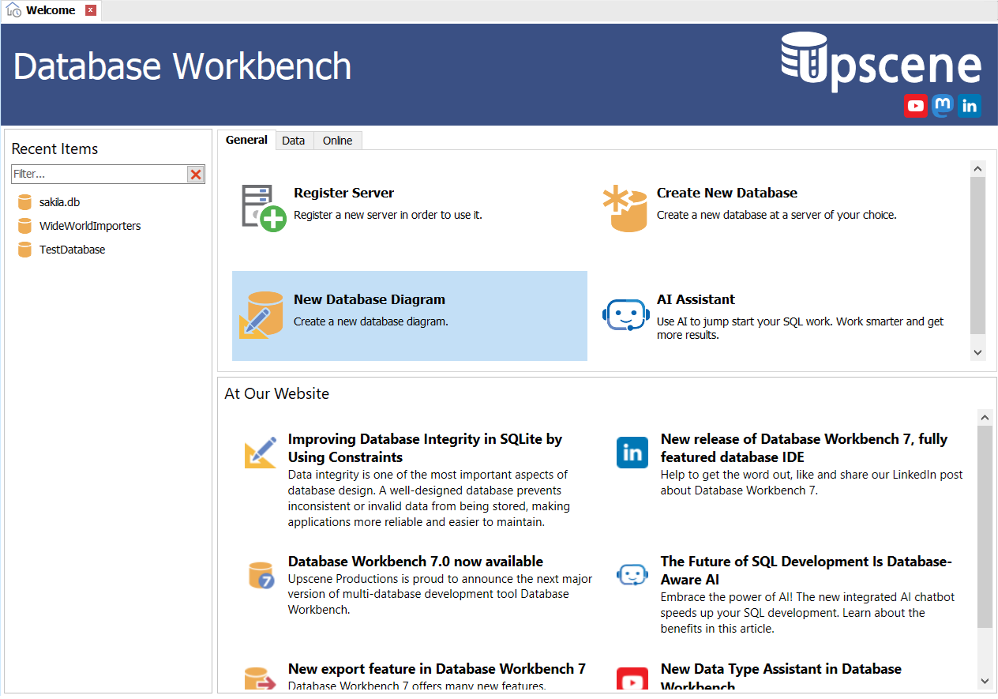Open the AI Assistant title link

click(696, 299)
